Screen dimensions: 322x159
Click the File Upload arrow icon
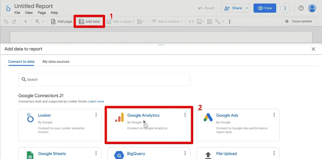coord(208,155)
